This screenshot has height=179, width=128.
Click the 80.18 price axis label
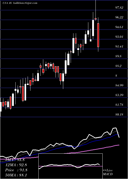coord(119,114)
